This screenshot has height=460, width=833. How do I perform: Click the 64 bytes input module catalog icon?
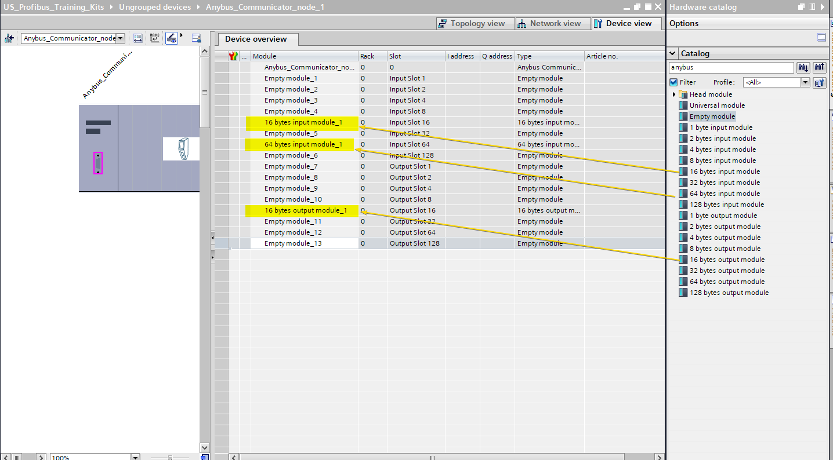tap(683, 194)
